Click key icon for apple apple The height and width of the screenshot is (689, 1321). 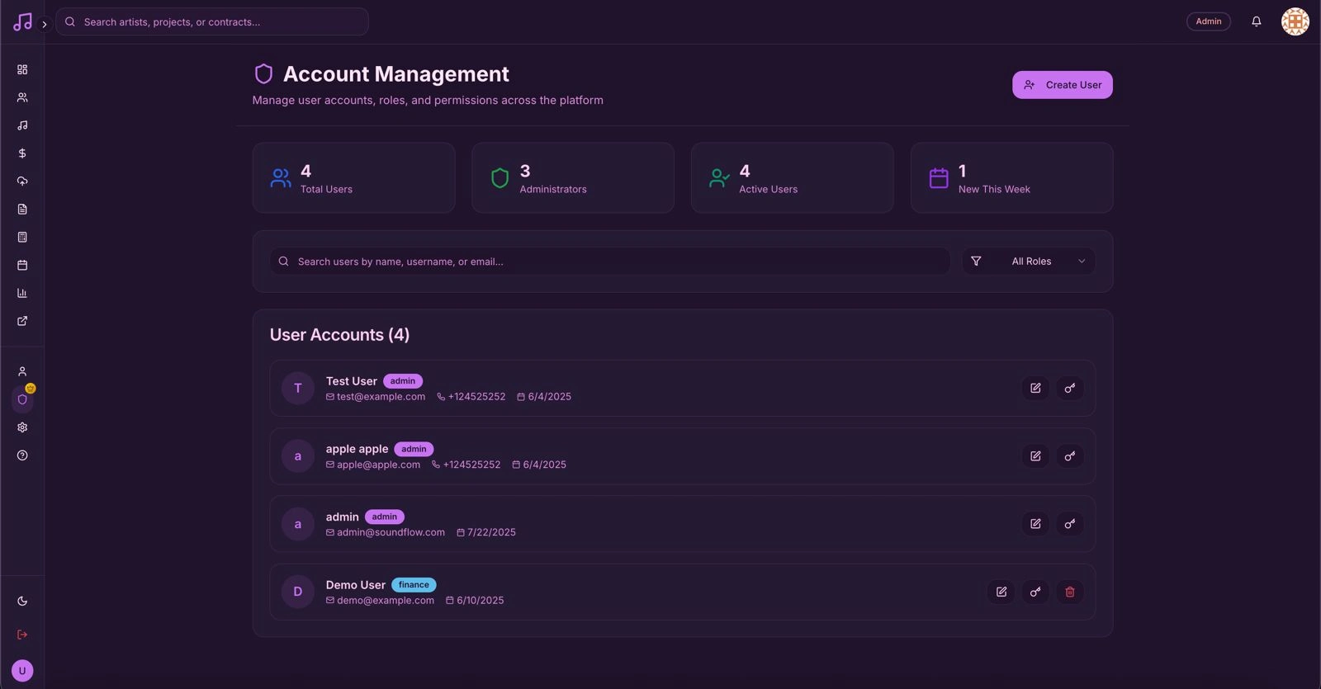pyautogui.click(x=1070, y=456)
